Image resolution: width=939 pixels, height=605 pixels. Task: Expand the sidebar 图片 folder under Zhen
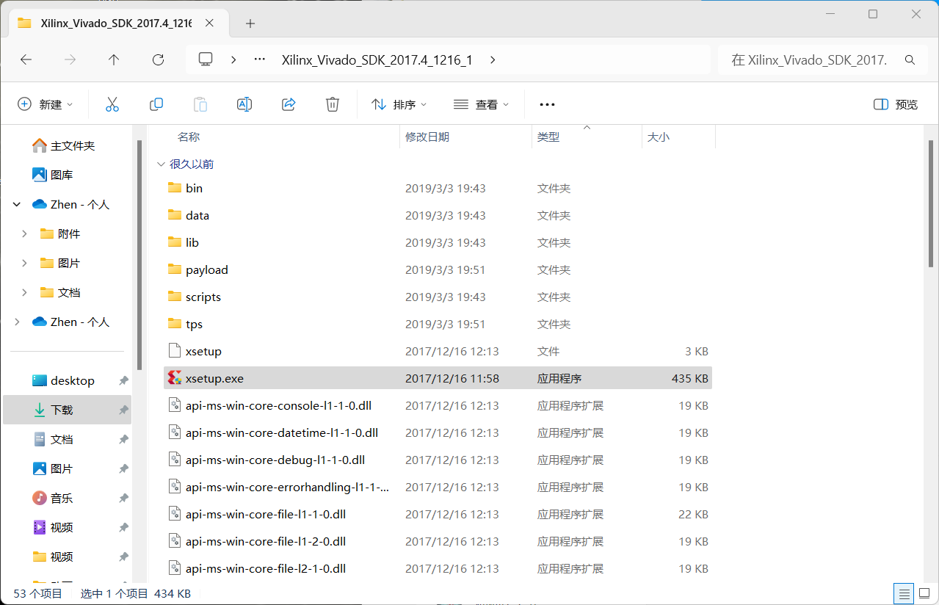24,263
